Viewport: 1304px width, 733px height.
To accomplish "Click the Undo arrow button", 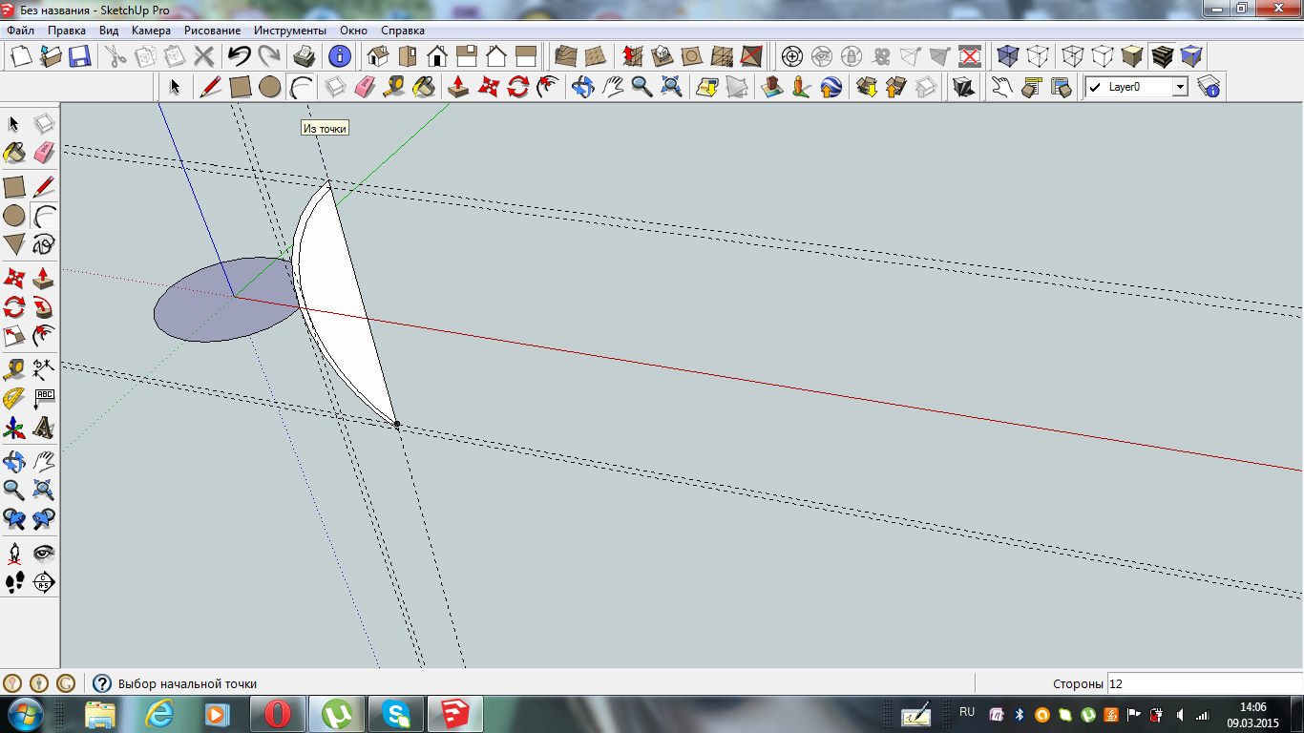I will click(239, 55).
